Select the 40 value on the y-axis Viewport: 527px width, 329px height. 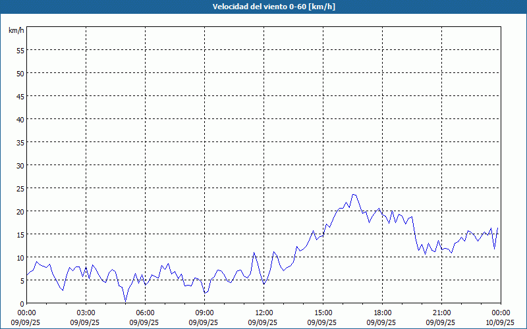[x=20, y=119]
